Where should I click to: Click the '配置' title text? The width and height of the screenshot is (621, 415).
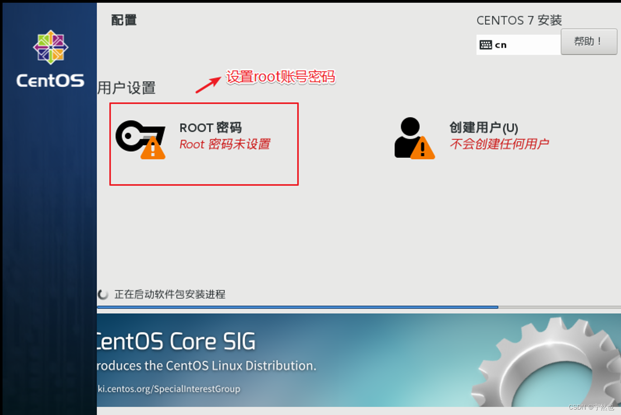pyautogui.click(x=124, y=20)
